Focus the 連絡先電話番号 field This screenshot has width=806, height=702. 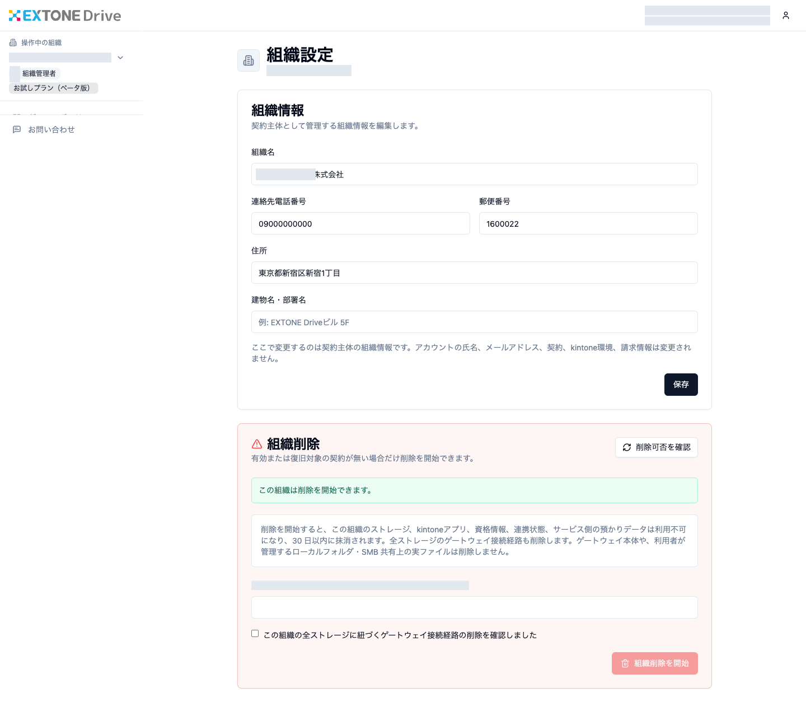pos(360,223)
